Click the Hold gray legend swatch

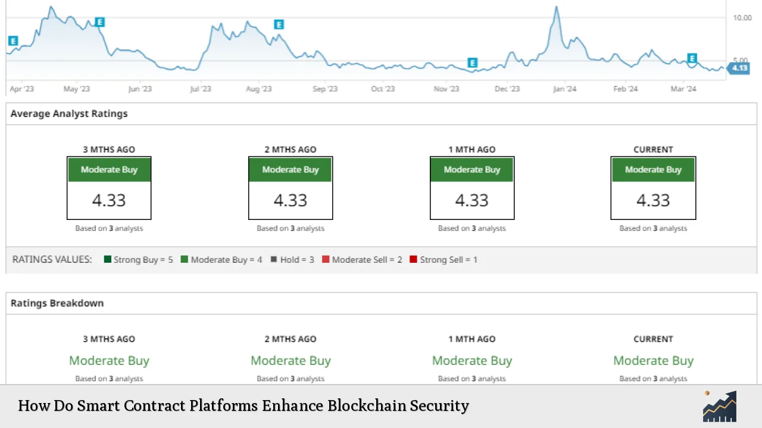coord(274,259)
